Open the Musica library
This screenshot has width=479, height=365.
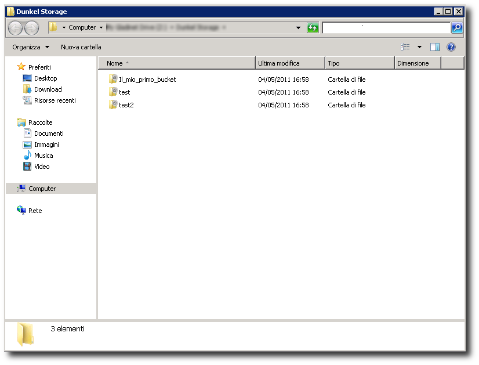click(43, 156)
